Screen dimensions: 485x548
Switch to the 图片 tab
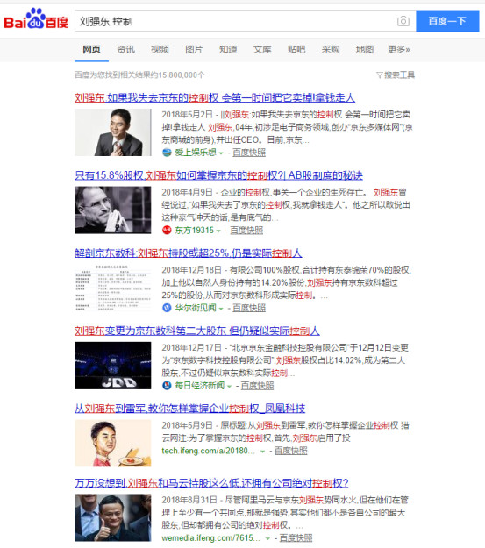coord(194,49)
